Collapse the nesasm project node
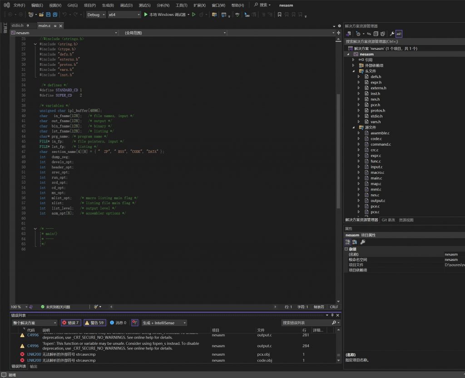The width and height of the screenshot is (465, 378). coord(348,54)
